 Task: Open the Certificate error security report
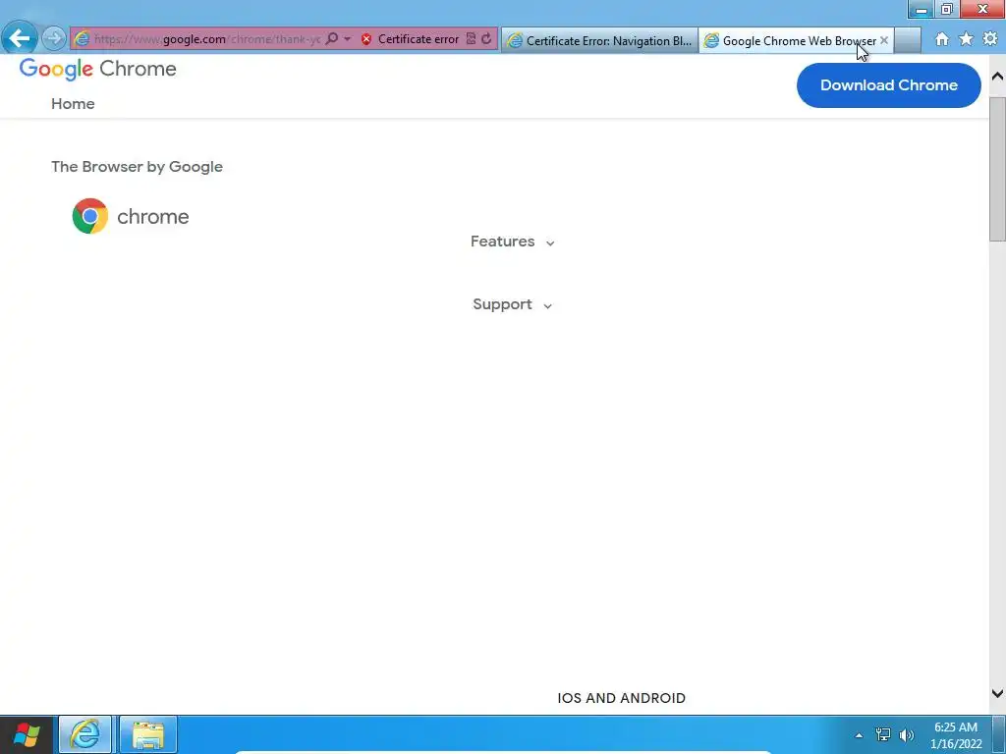click(x=419, y=39)
